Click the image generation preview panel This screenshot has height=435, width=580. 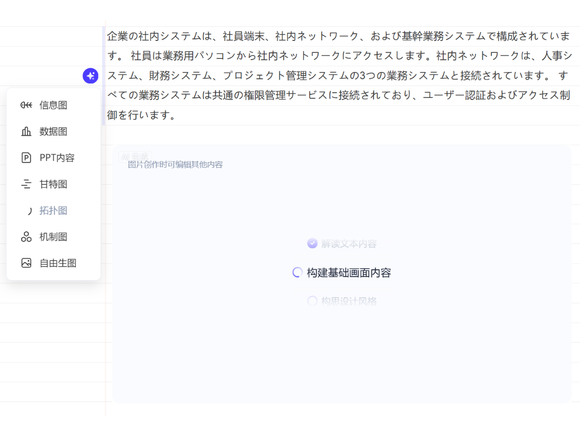[x=342, y=352]
